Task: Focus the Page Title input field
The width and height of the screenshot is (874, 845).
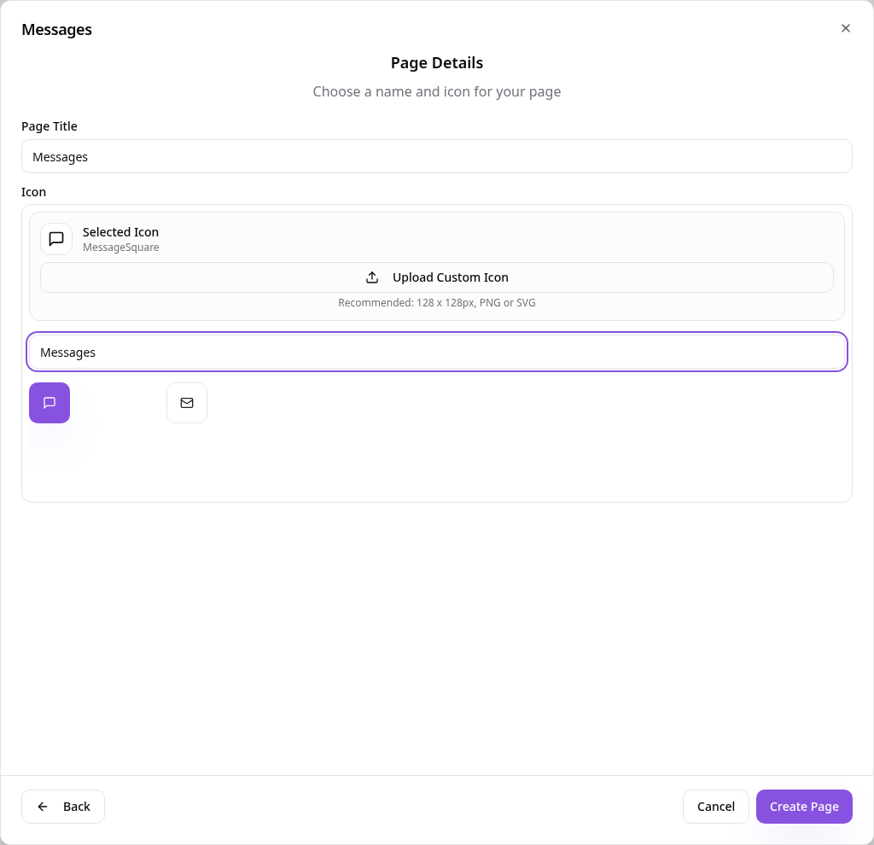Action: [x=436, y=157]
